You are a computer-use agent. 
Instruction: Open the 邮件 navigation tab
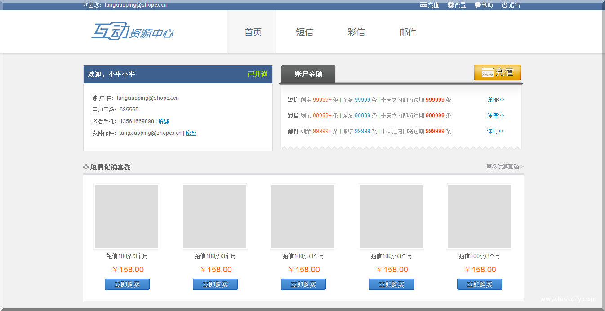[408, 32]
